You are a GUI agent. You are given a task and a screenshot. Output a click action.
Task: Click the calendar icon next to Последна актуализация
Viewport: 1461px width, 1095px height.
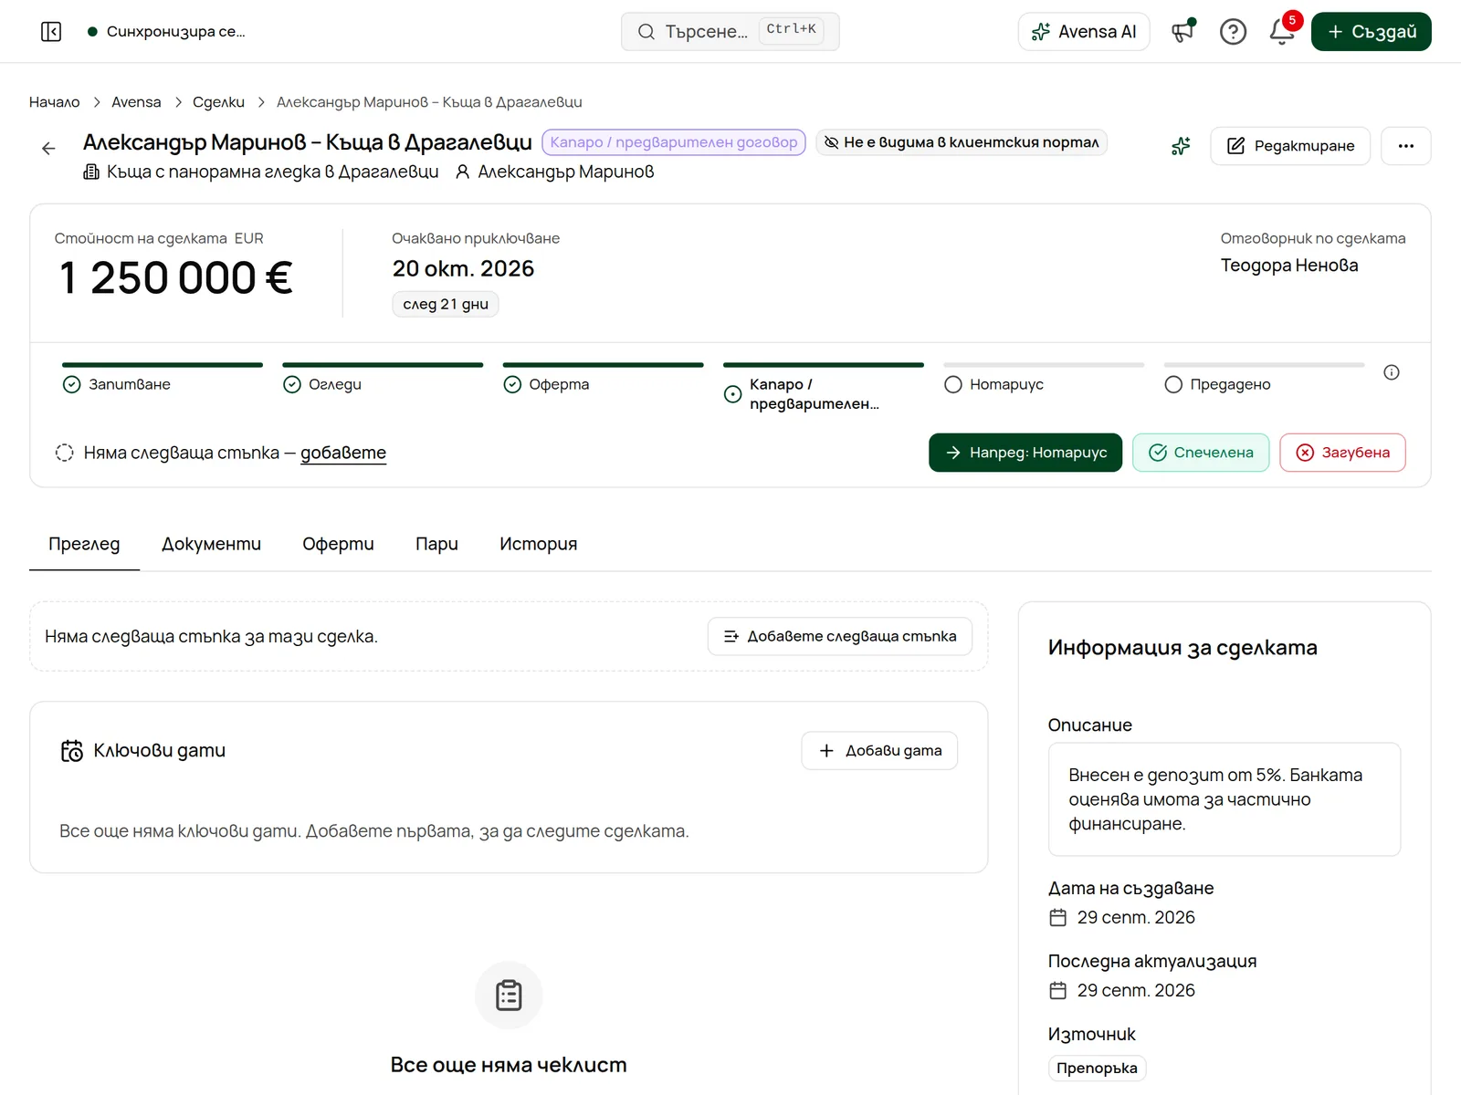1057,990
